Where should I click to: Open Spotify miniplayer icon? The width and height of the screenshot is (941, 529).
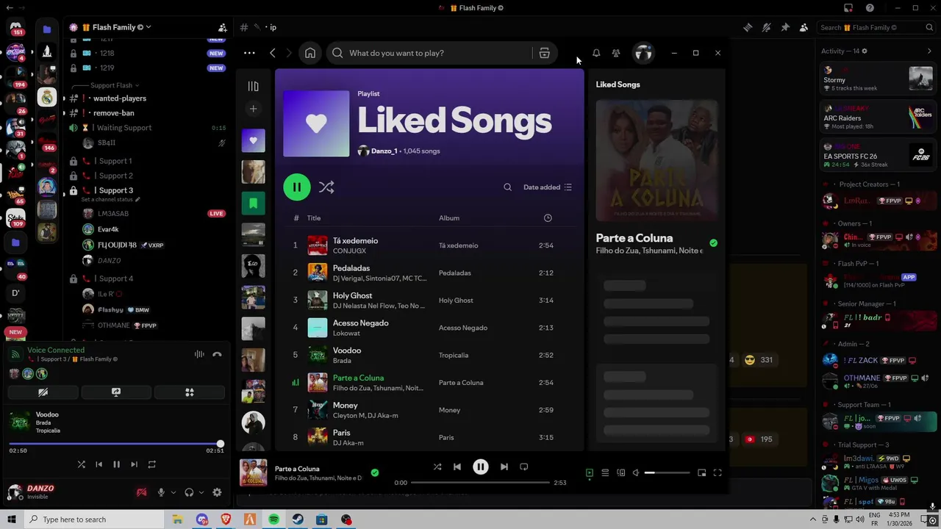[x=702, y=473]
